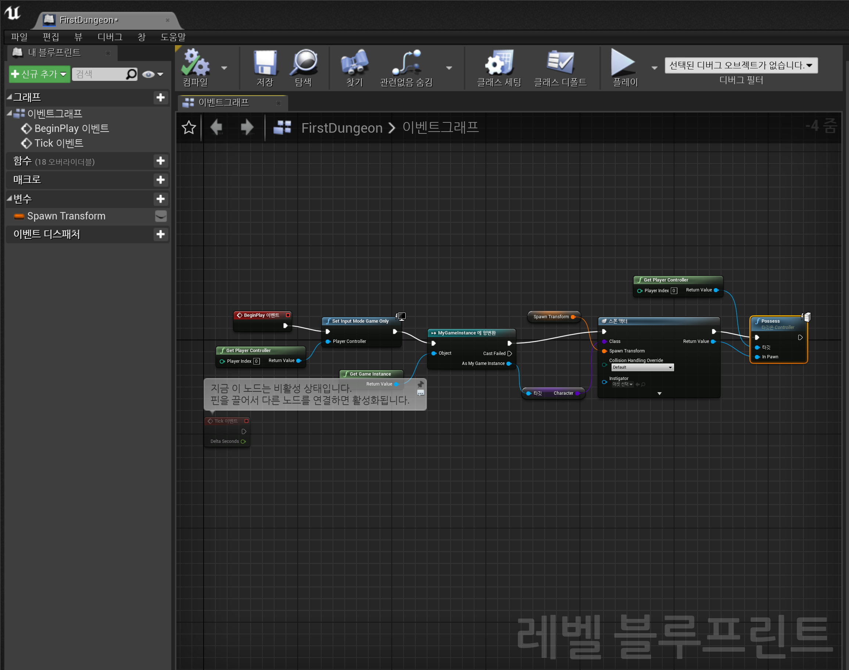Click the Save (저장) floppy disk icon
Screen dimensions: 849x670
[x=265, y=62]
